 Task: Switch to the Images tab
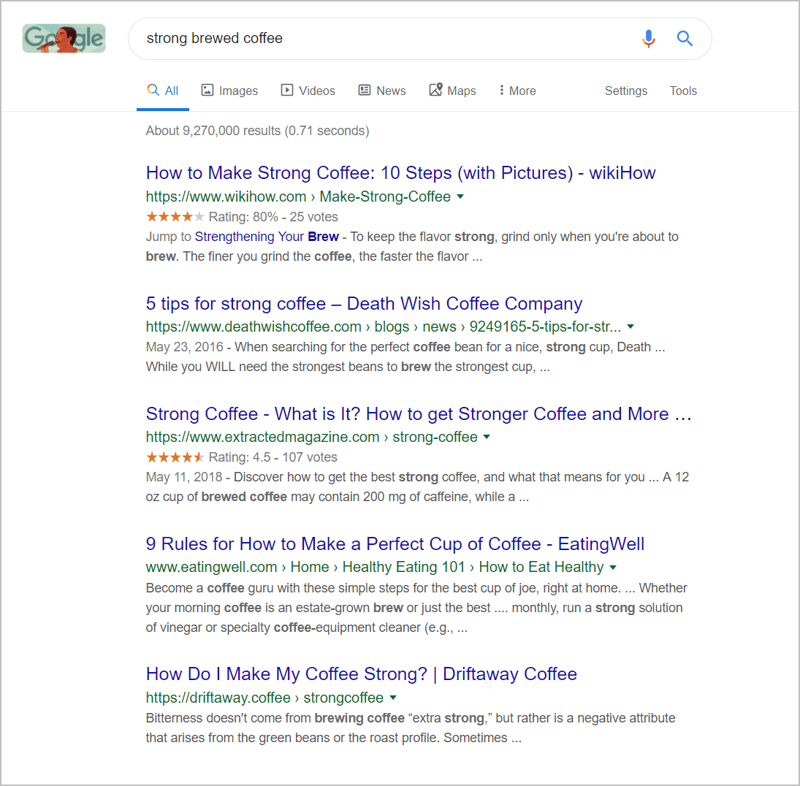229,91
